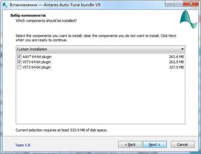Continue with the Next button
201x154 pixels.
154,144
